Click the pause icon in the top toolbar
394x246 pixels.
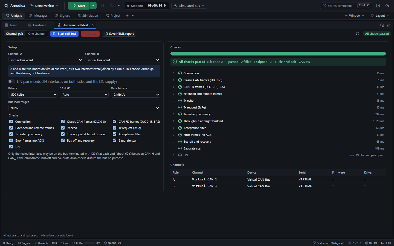click(x=102, y=6)
